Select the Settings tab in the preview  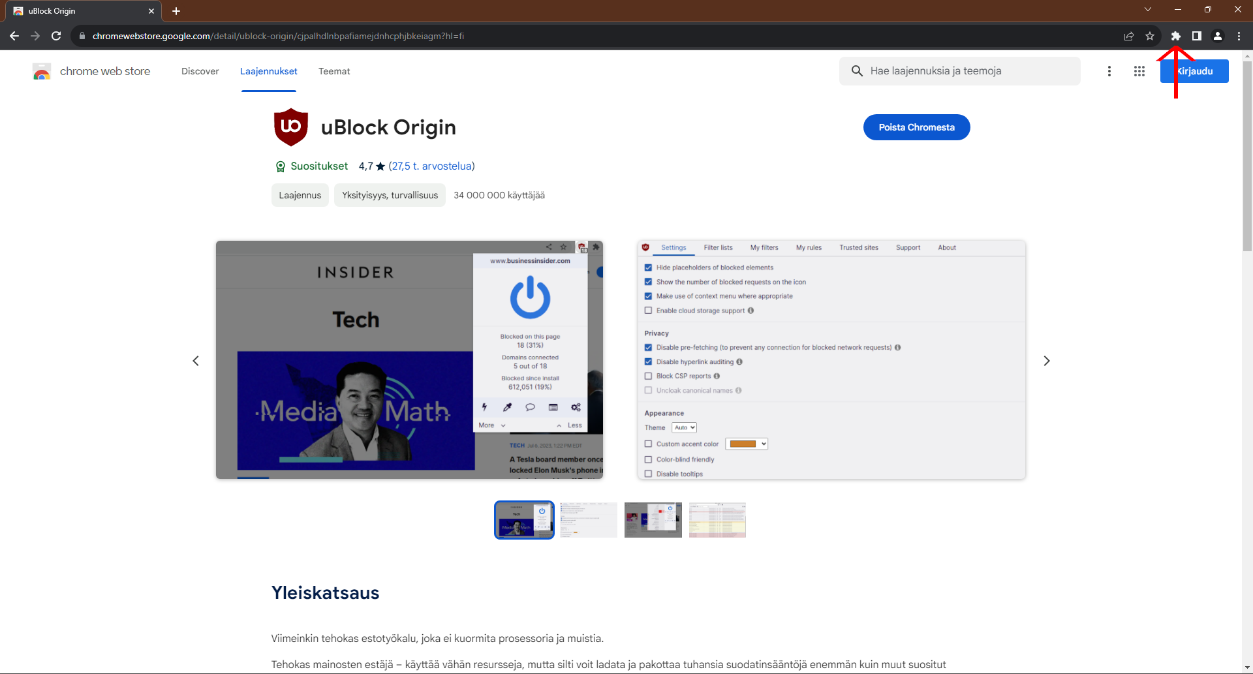pos(673,248)
